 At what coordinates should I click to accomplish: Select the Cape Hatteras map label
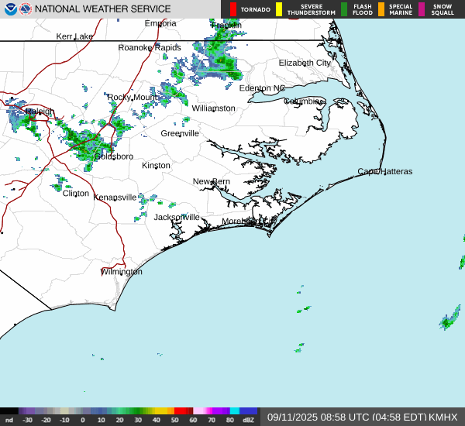coord(384,171)
